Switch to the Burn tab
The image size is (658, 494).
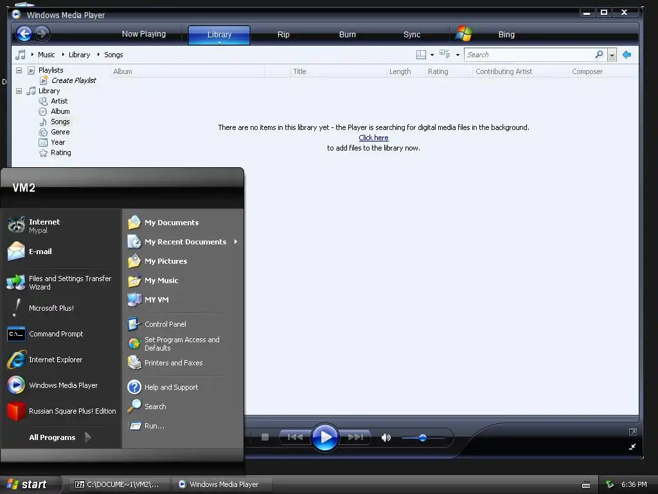pos(347,35)
